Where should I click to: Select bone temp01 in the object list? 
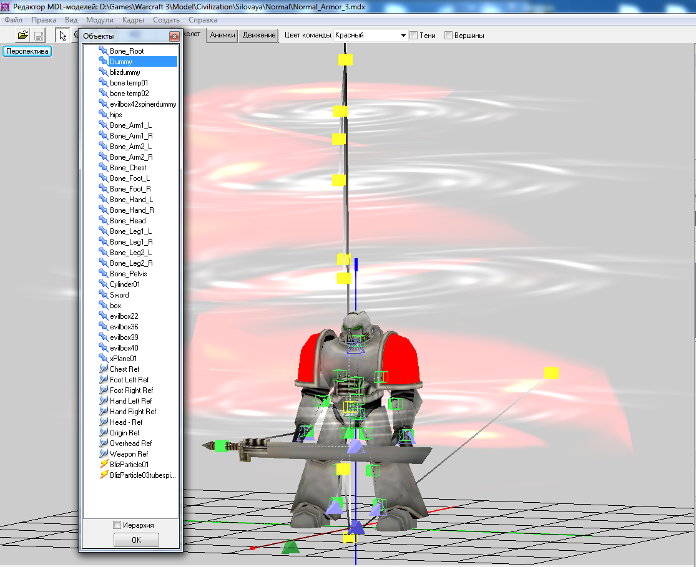[x=129, y=82]
